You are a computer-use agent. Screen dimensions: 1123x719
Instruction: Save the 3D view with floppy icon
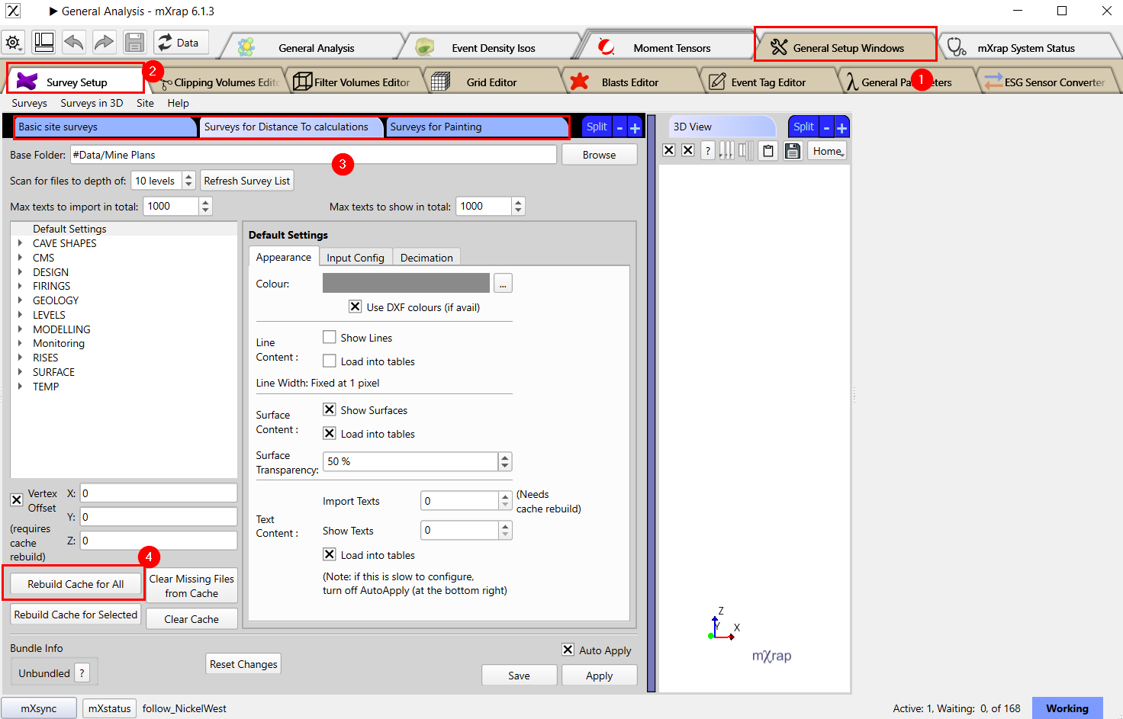click(x=793, y=151)
